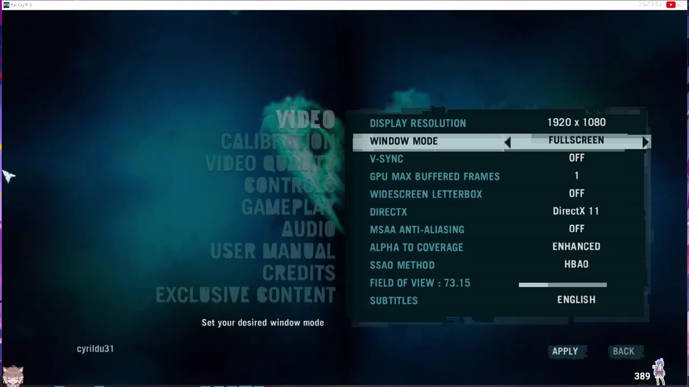The image size is (689, 387).
Task: Open the USER MANUAL entry
Action: 273,251
